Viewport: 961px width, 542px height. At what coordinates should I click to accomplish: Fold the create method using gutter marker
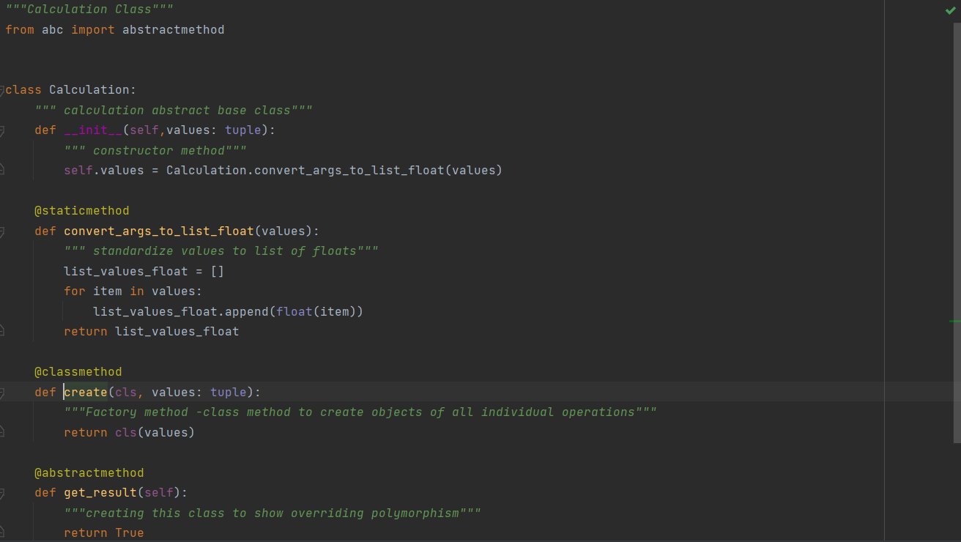pyautogui.click(x=2, y=393)
